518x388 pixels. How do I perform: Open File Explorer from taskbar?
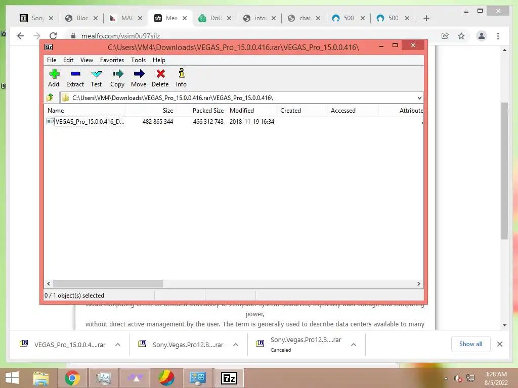(40, 378)
